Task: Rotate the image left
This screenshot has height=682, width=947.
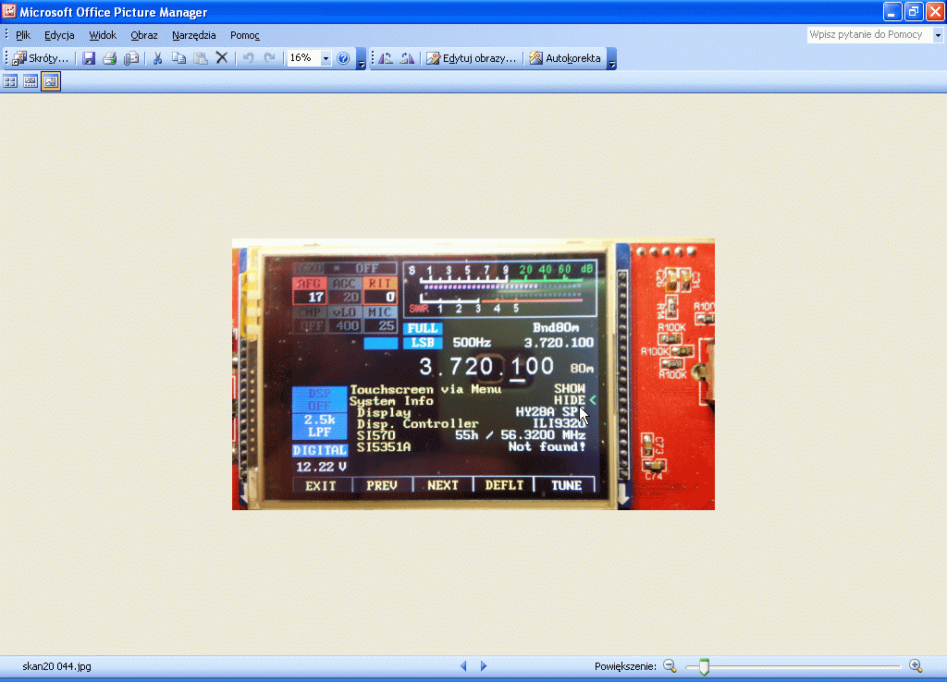Action: (386, 58)
